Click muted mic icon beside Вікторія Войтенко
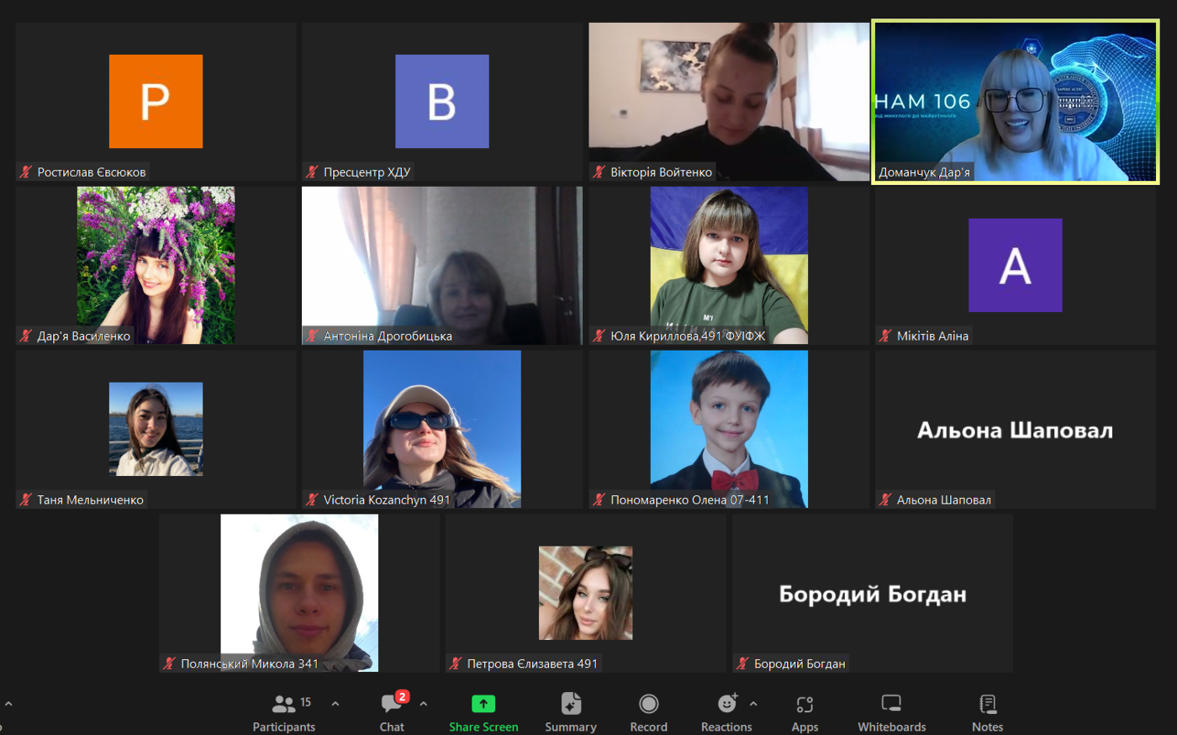Screen dimensions: 1177x735 pyautogui.click(x=599, y=172)
